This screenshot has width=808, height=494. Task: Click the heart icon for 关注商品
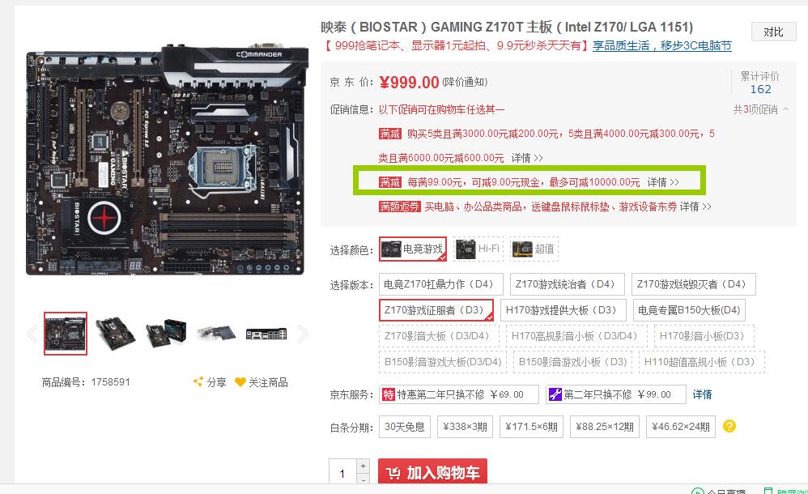(240, 382)
